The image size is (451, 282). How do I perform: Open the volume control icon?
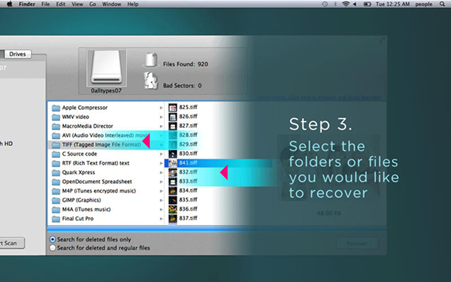coord(355,4)
